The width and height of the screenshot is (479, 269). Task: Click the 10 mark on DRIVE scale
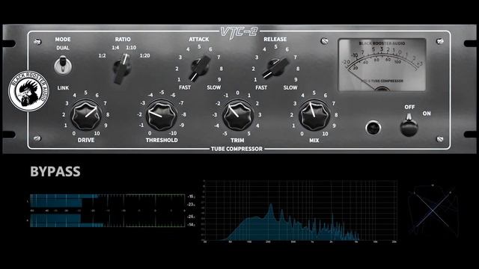pyautogui.click(x=97, y=133)
